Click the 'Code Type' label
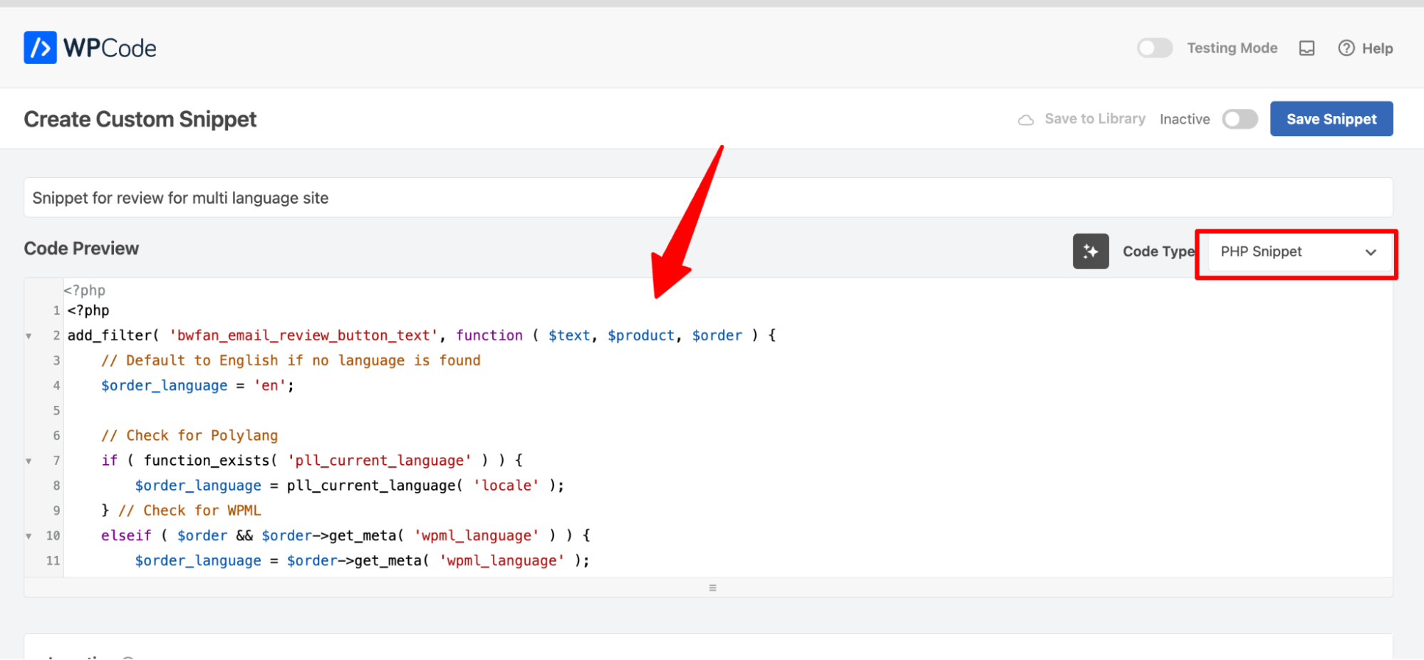1424x660 pixels. coord(1158,251)
